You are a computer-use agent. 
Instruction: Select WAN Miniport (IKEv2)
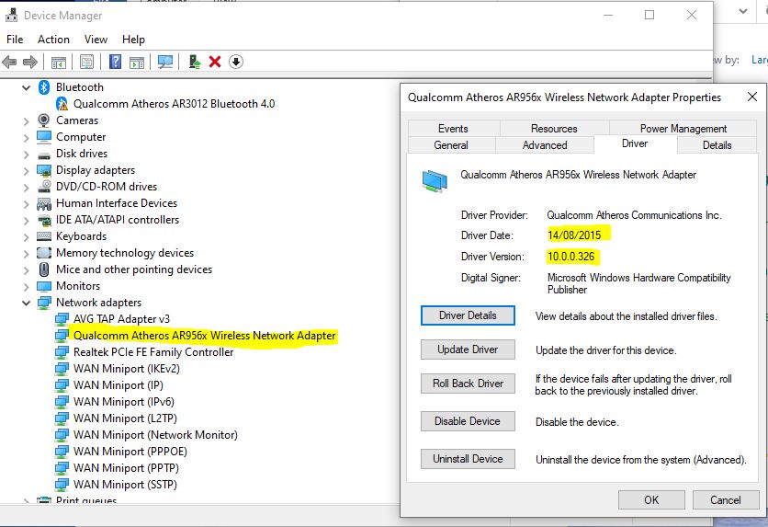point(127,369)
